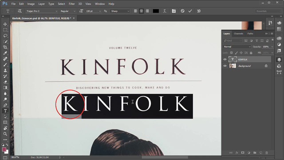The image size is (284, 160).
Task: Lock all layer attributes
Action: point(251,53)
